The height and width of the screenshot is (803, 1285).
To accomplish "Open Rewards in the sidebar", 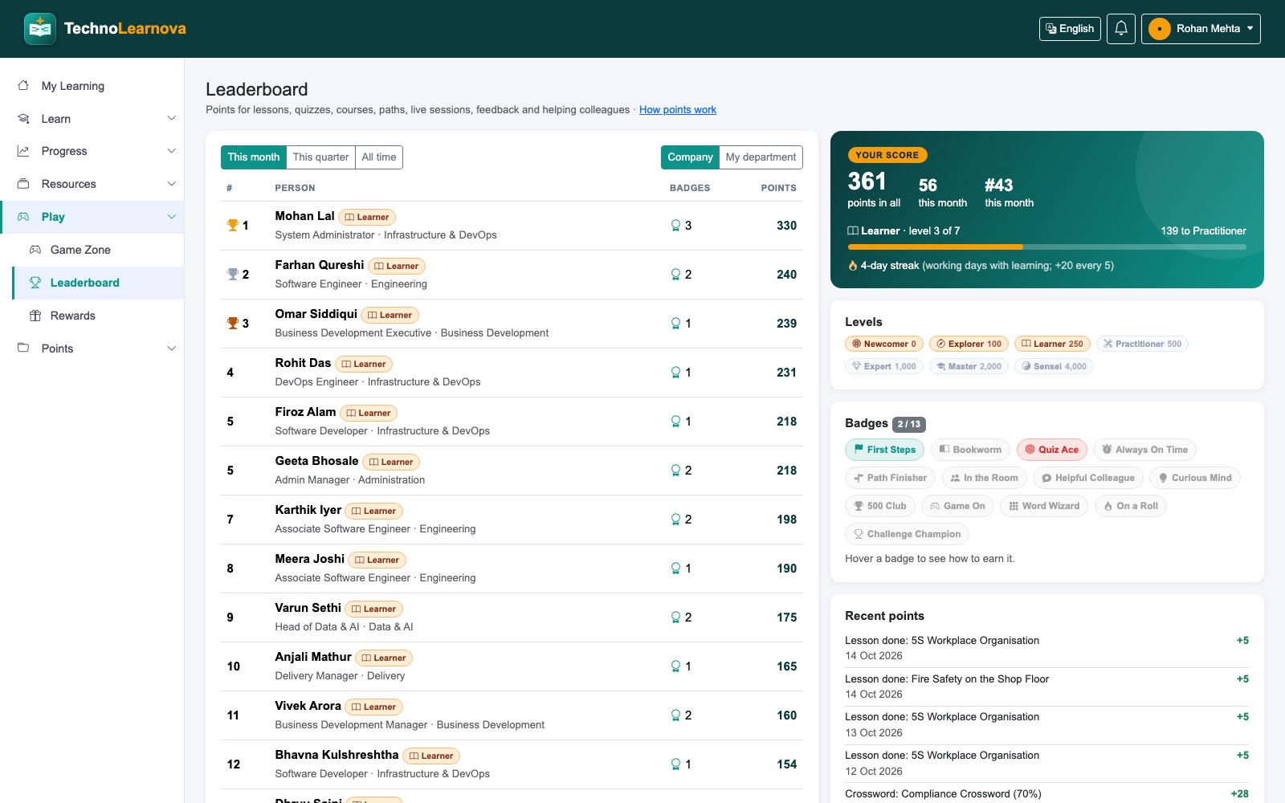I will [x=98, y=316].
